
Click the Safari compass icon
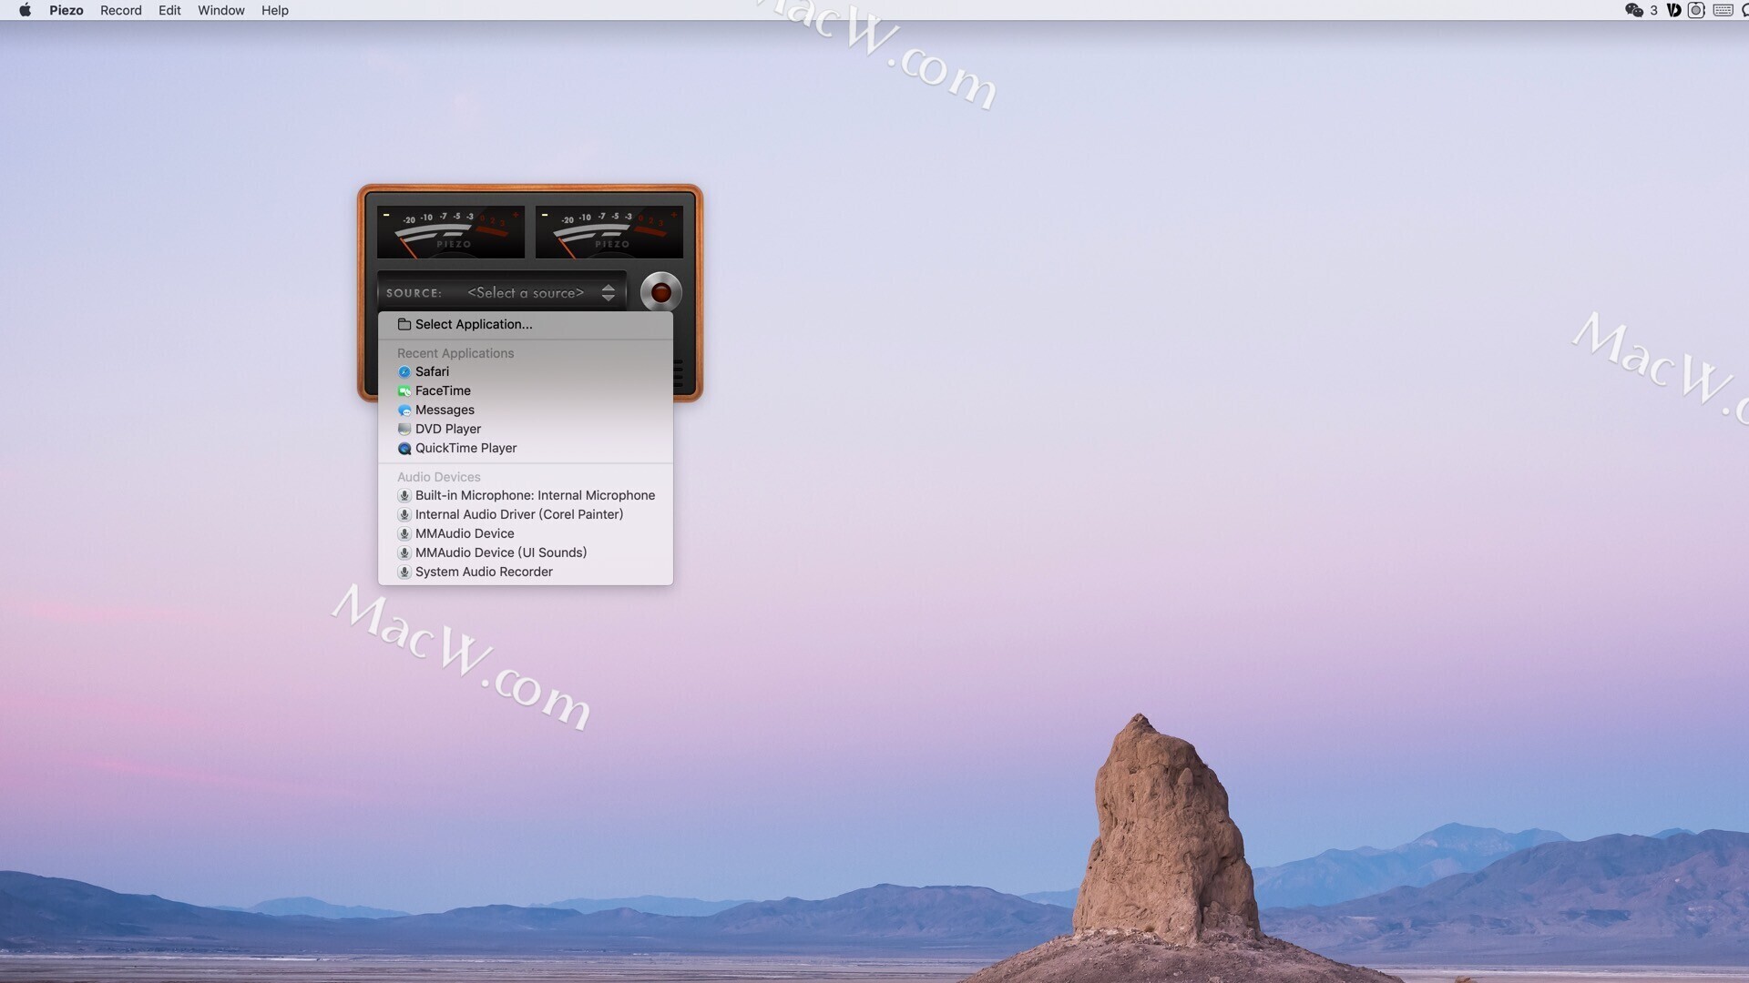point(404,372)
